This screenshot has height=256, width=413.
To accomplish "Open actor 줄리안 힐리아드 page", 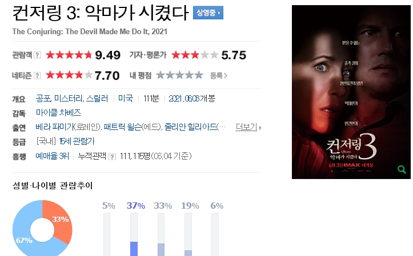I will (191, 127).
